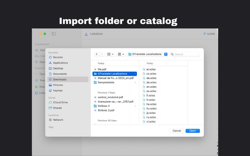Open Packs item in Lokalizer sidebar
Screen dimensions: 250x156
click(x=40, y=62)
